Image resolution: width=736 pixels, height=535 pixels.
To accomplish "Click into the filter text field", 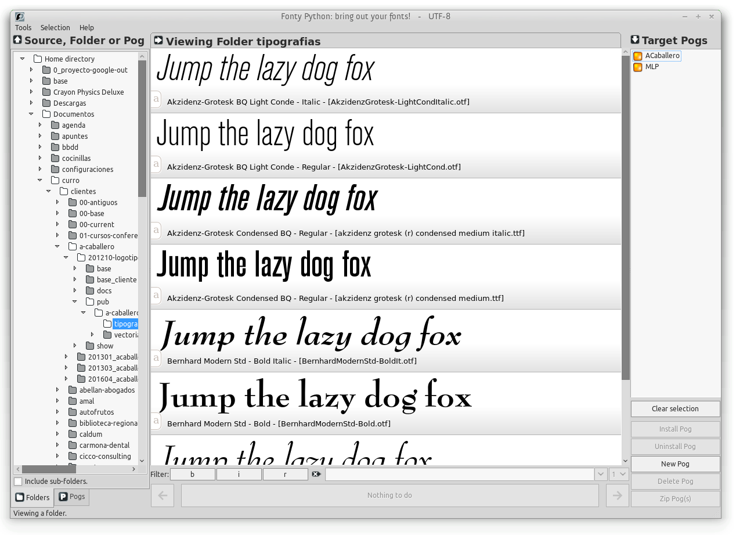I will (459, 475).
